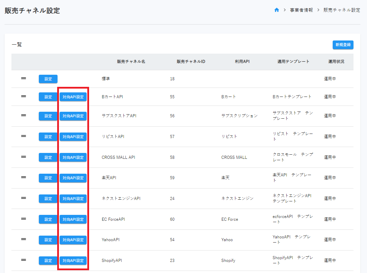Open 対向API設定 for BカートAPI
Image resolution: width=367 pixels, height=273 pixels.
point(73,97)
